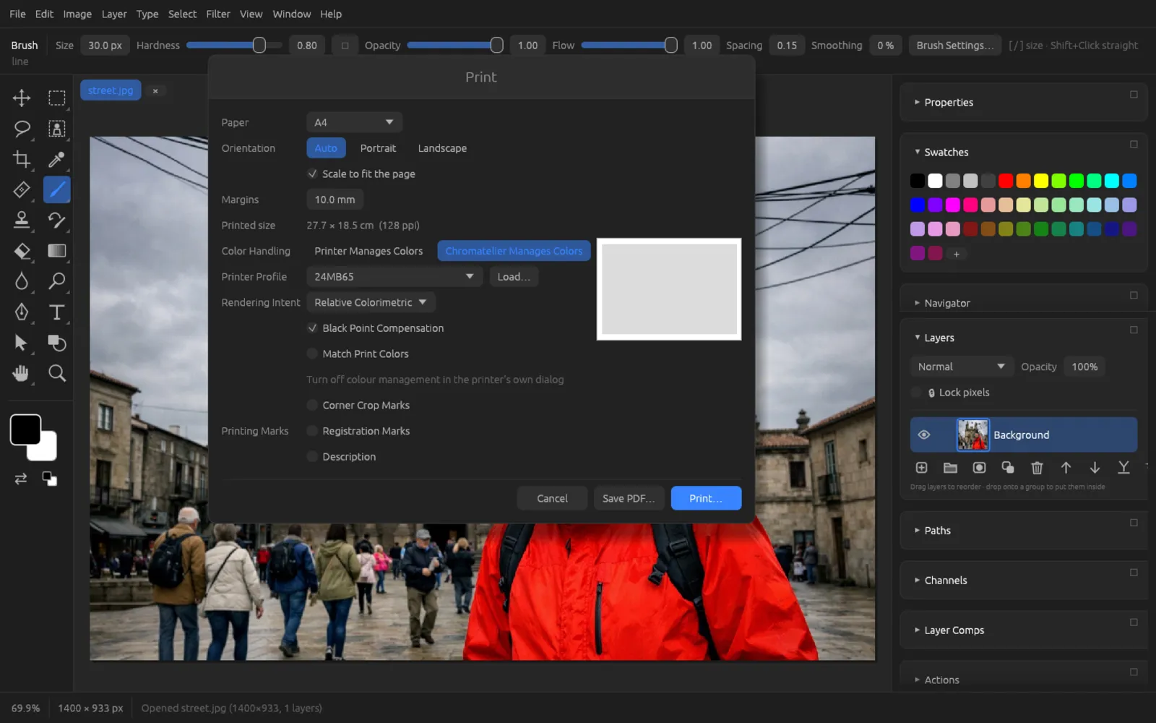Select the Clone Stamp tool
This screenshot has height=723, width=1156.
[22, 221]
